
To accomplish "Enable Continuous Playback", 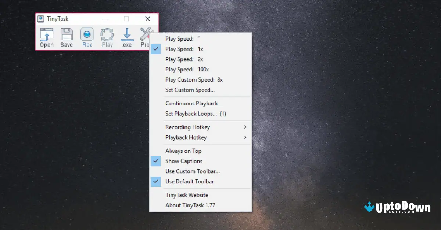I will click(191, 103).
